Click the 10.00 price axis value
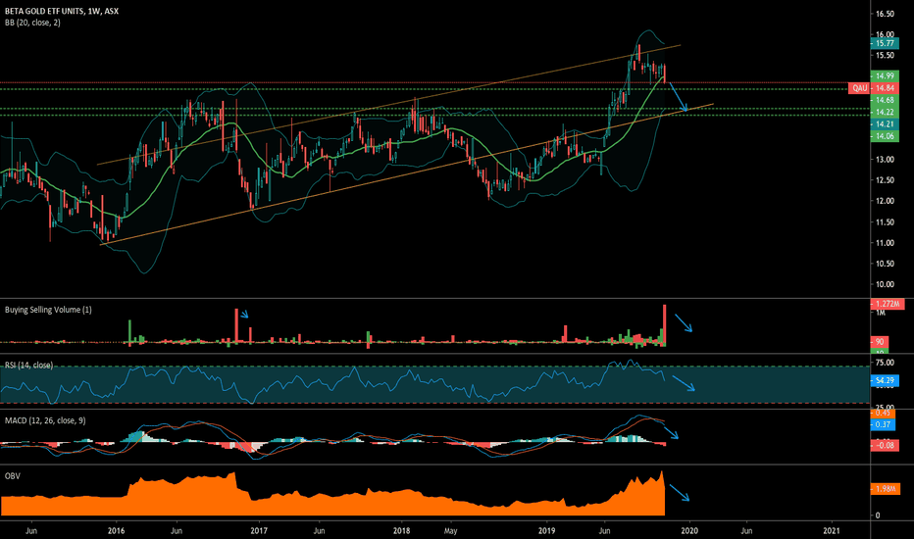914x539 pixels. [x=885, y=284]
